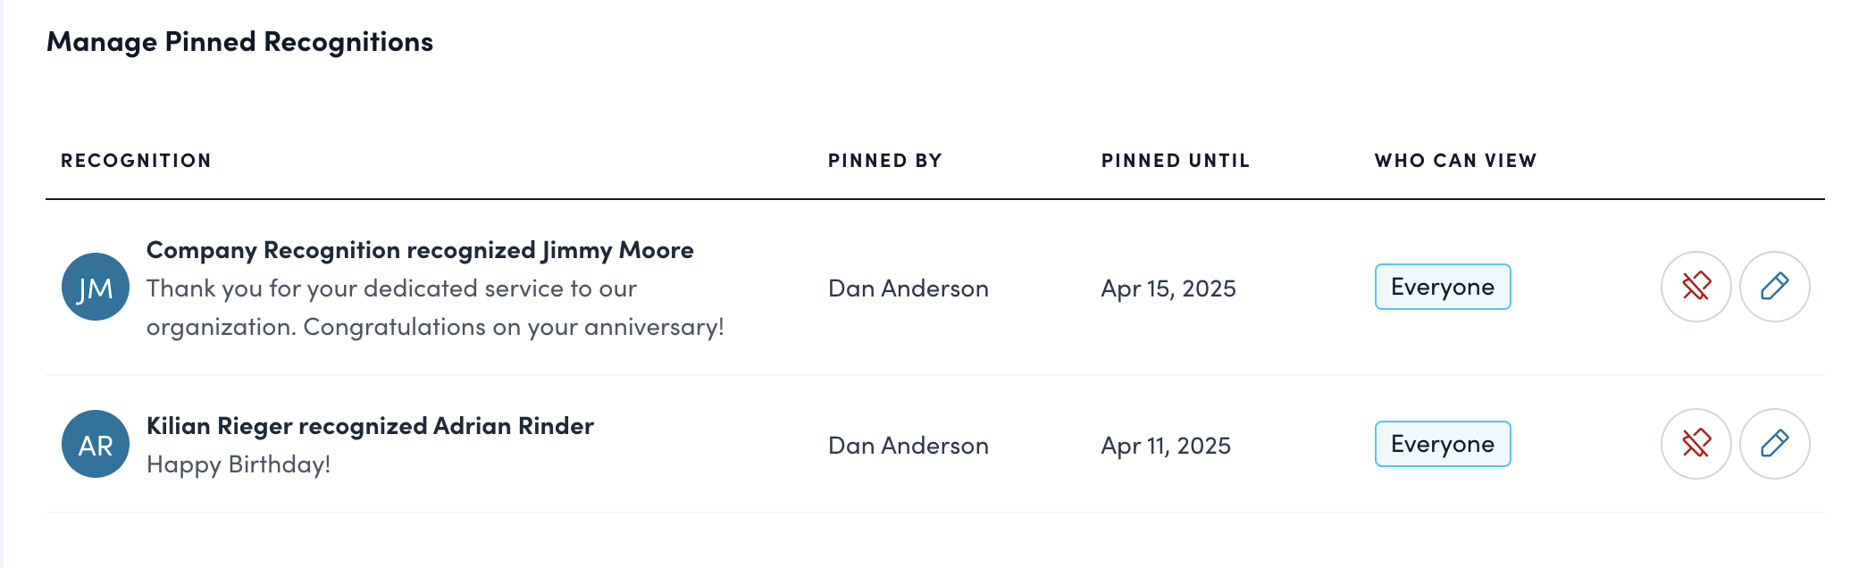Viewport: 1867px width, 568px height.
Task: Click the Pinned Until column header
Action: coord(1175,161)
